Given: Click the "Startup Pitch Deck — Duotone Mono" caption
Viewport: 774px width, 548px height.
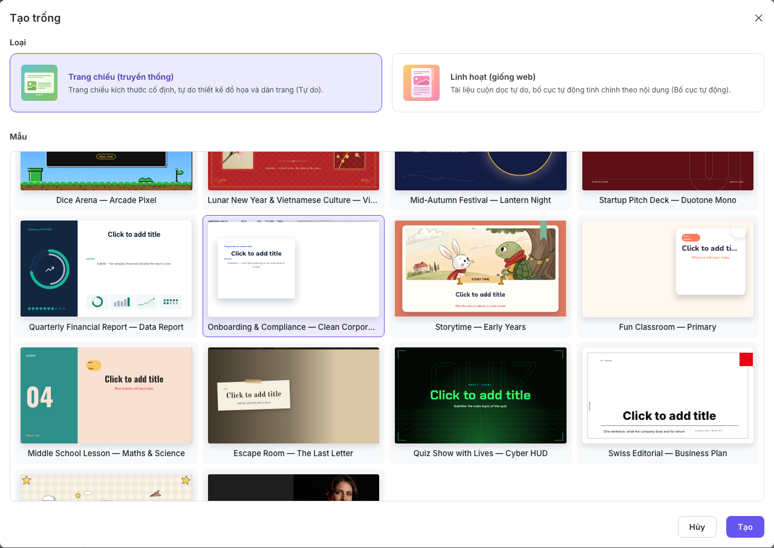Looking at the screenshot, I should (668, 200).
